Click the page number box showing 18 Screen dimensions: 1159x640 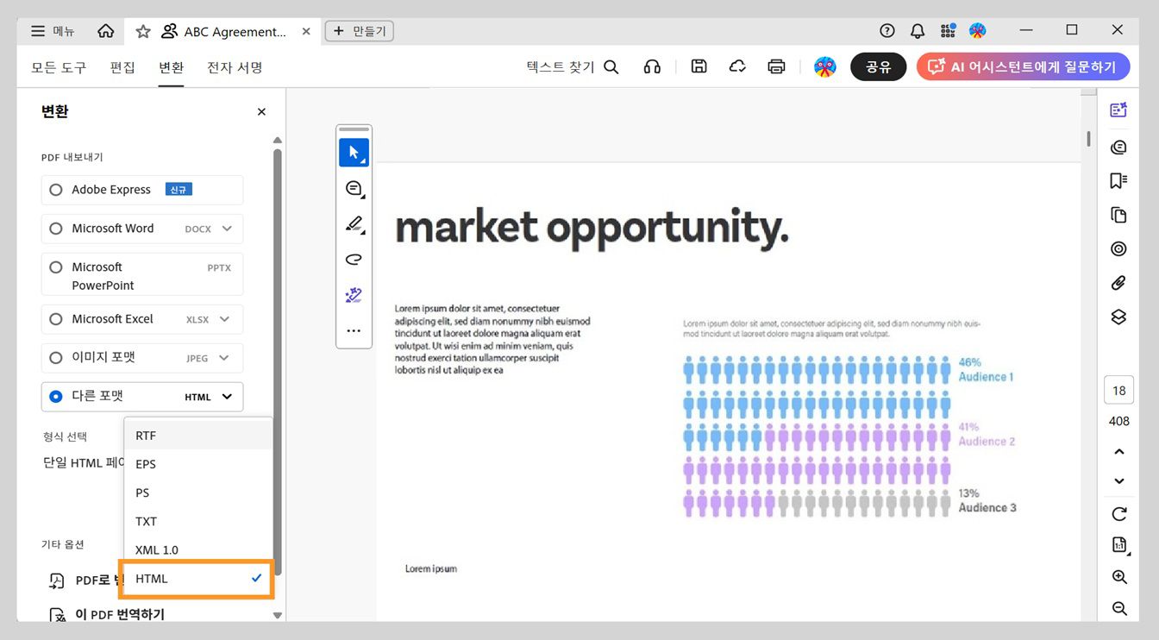click(x=1119, y=391)
